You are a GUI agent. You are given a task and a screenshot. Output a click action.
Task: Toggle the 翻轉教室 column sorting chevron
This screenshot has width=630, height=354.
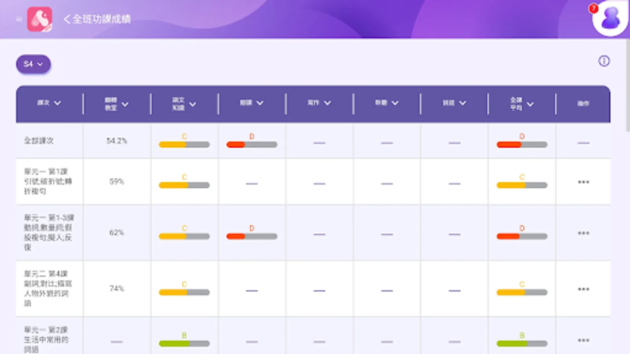point(126,103)
